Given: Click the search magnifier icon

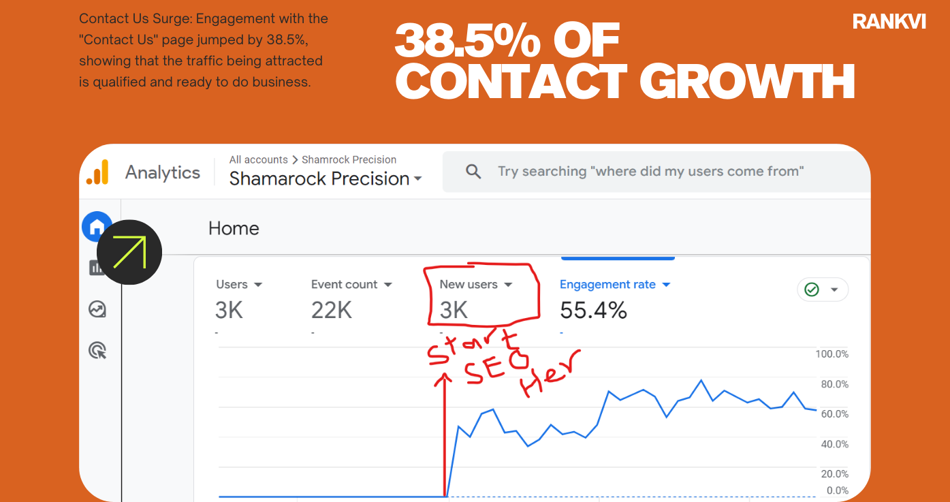Looking at the screenshot, I should [x=473, y=171].
